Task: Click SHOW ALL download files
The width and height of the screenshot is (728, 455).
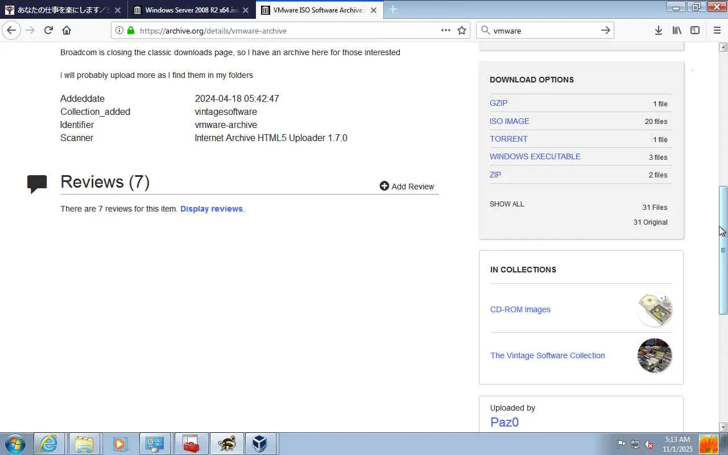Action: [x=507, y=204]
